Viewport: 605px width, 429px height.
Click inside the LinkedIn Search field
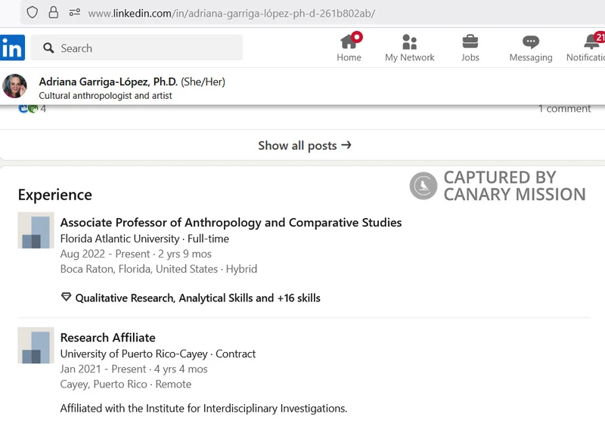[x=137, y=48]
